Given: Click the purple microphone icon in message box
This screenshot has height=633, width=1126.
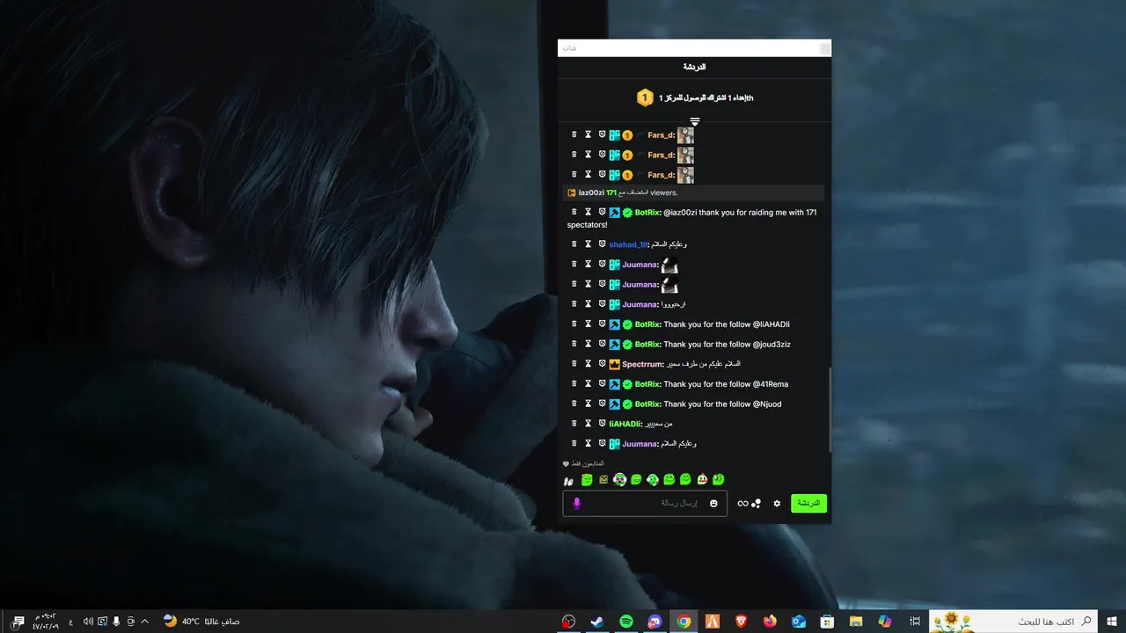Looking at the screenshot, I should pos(577,504).
